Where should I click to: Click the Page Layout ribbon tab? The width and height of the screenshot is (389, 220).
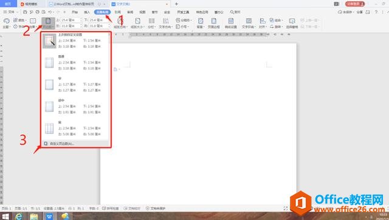click(103, 12)
